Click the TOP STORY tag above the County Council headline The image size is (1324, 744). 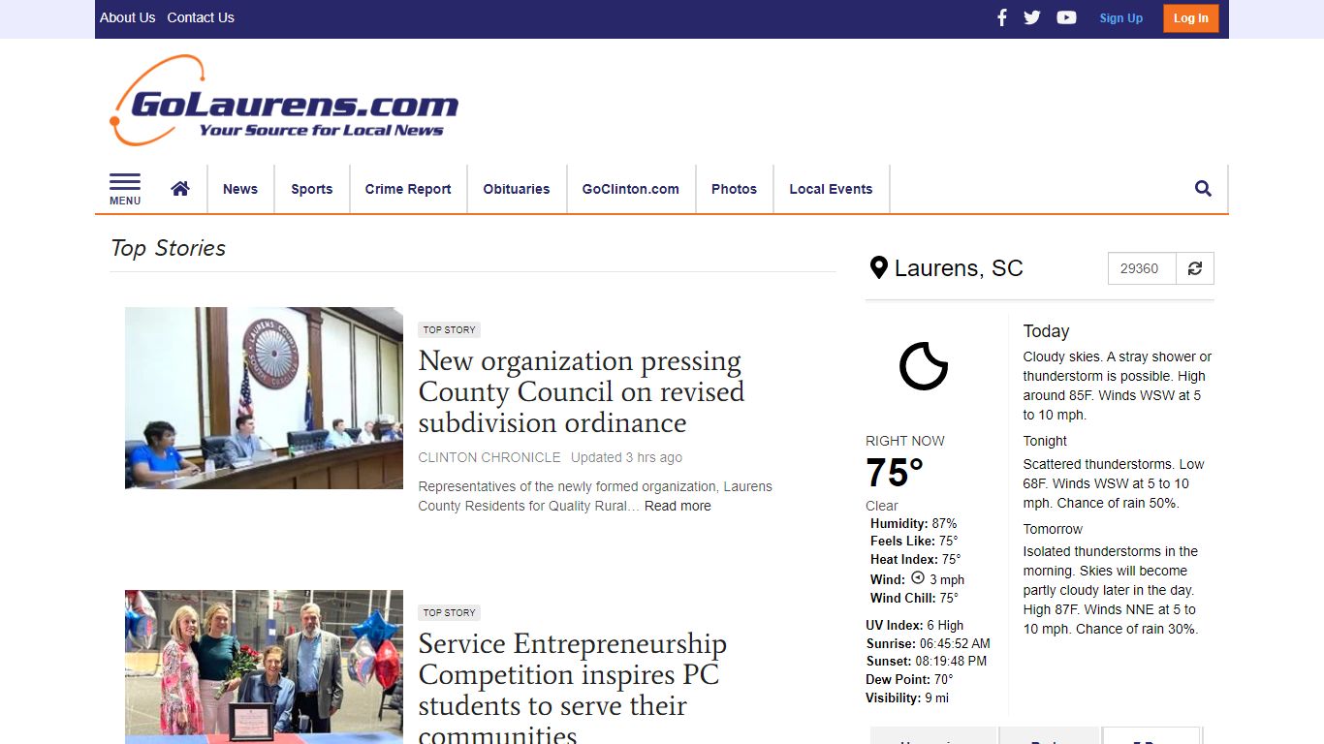450,329
